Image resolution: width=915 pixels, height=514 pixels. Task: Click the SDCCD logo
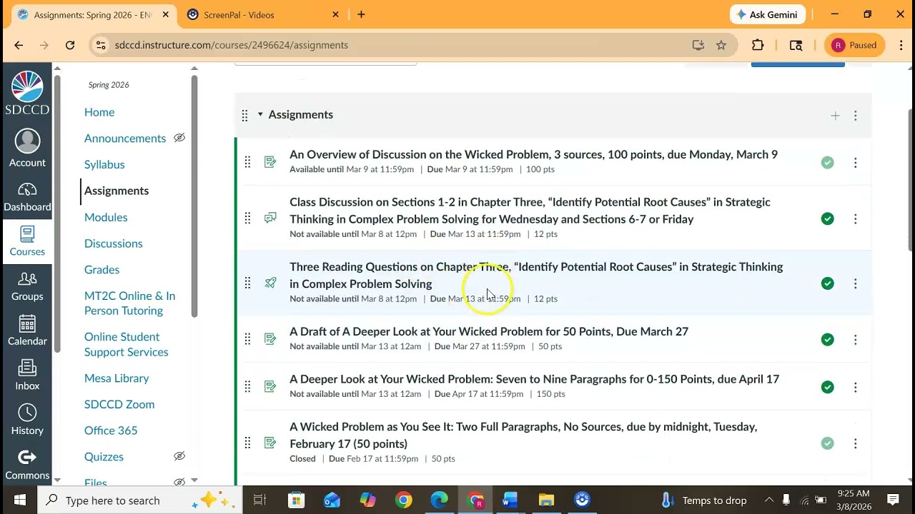click(x=27, y=93)
